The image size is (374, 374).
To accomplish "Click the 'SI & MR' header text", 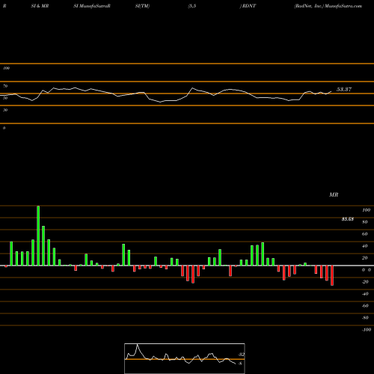I will click(x=40, y=6).
